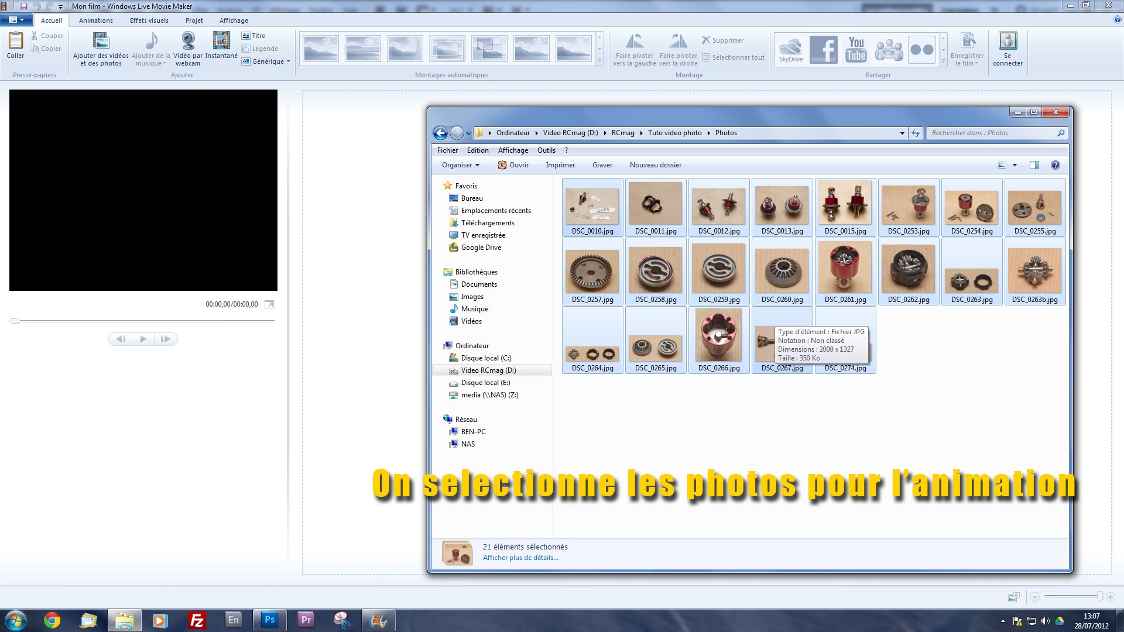Open Photoshop from the taskbar
Image resolution: width=1124 pixels, height=632 pixels.
(269, 620)
